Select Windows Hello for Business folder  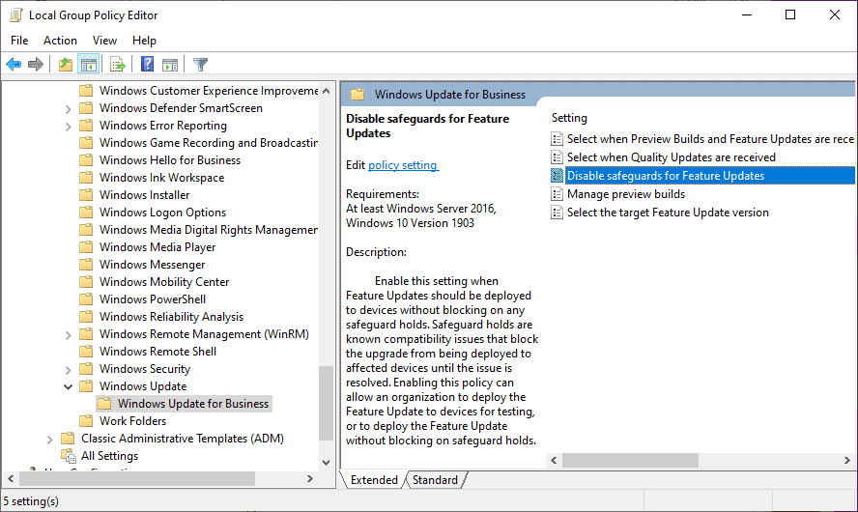point(170,160)
